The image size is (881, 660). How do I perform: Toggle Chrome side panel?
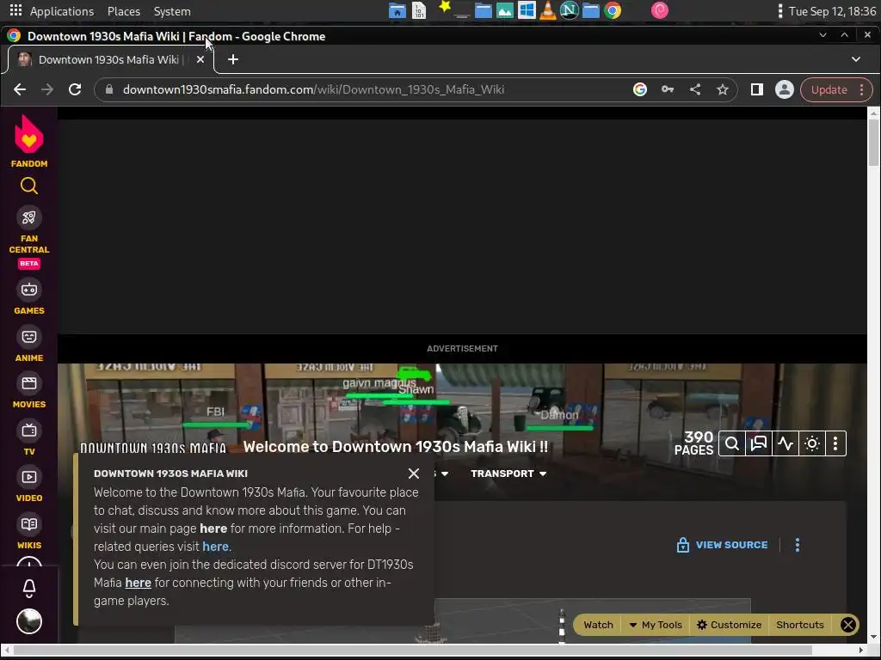pos(757,89)
